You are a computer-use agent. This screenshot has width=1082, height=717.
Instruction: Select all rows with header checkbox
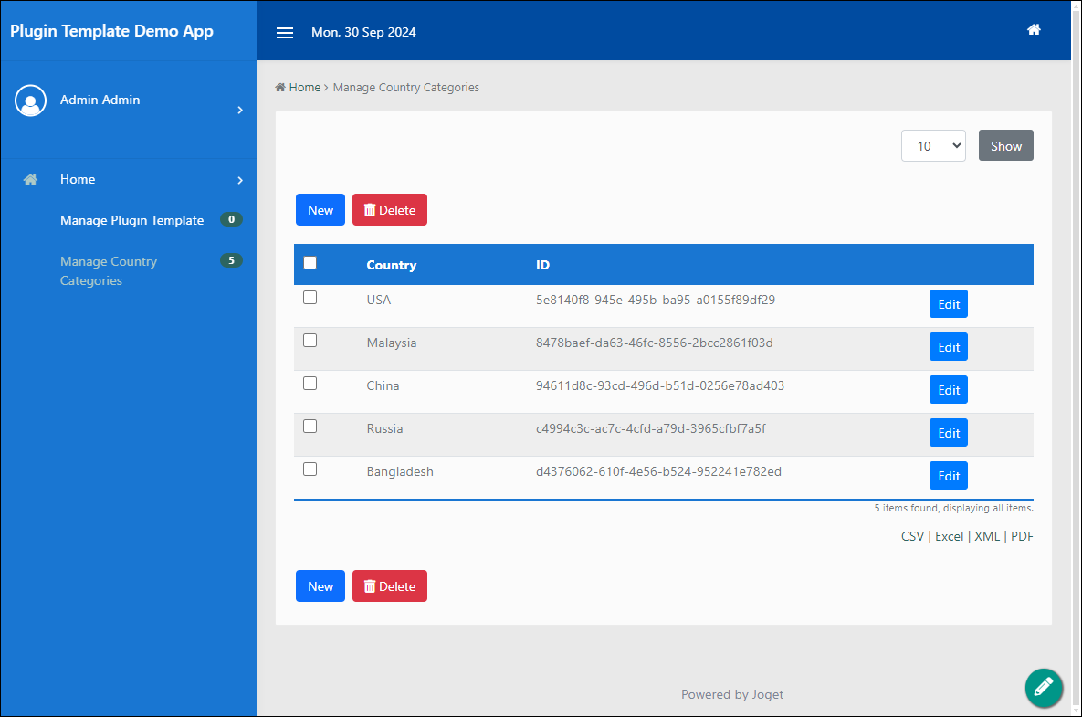310,263
